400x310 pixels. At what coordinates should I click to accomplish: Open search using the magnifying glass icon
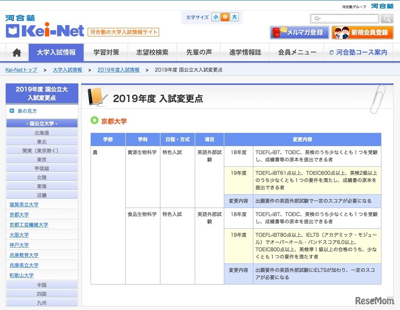tap(386, 18)
